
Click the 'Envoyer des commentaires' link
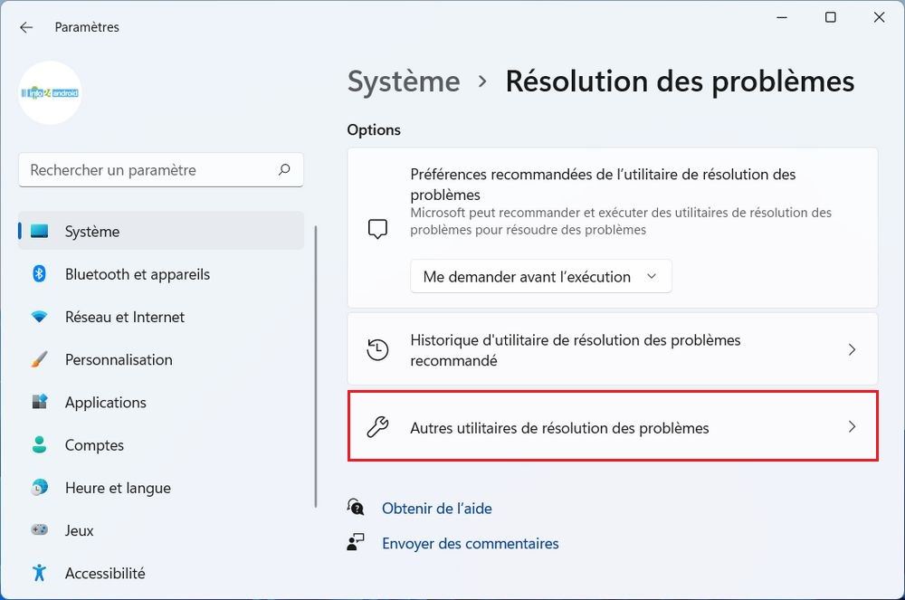click(x=470, y=544)
